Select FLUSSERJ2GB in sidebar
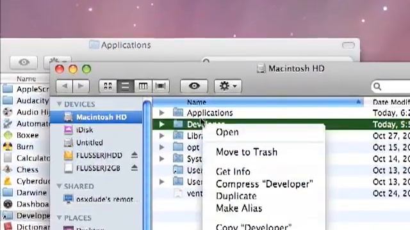This screenshot has width=410, height=230. pos(92,168)
